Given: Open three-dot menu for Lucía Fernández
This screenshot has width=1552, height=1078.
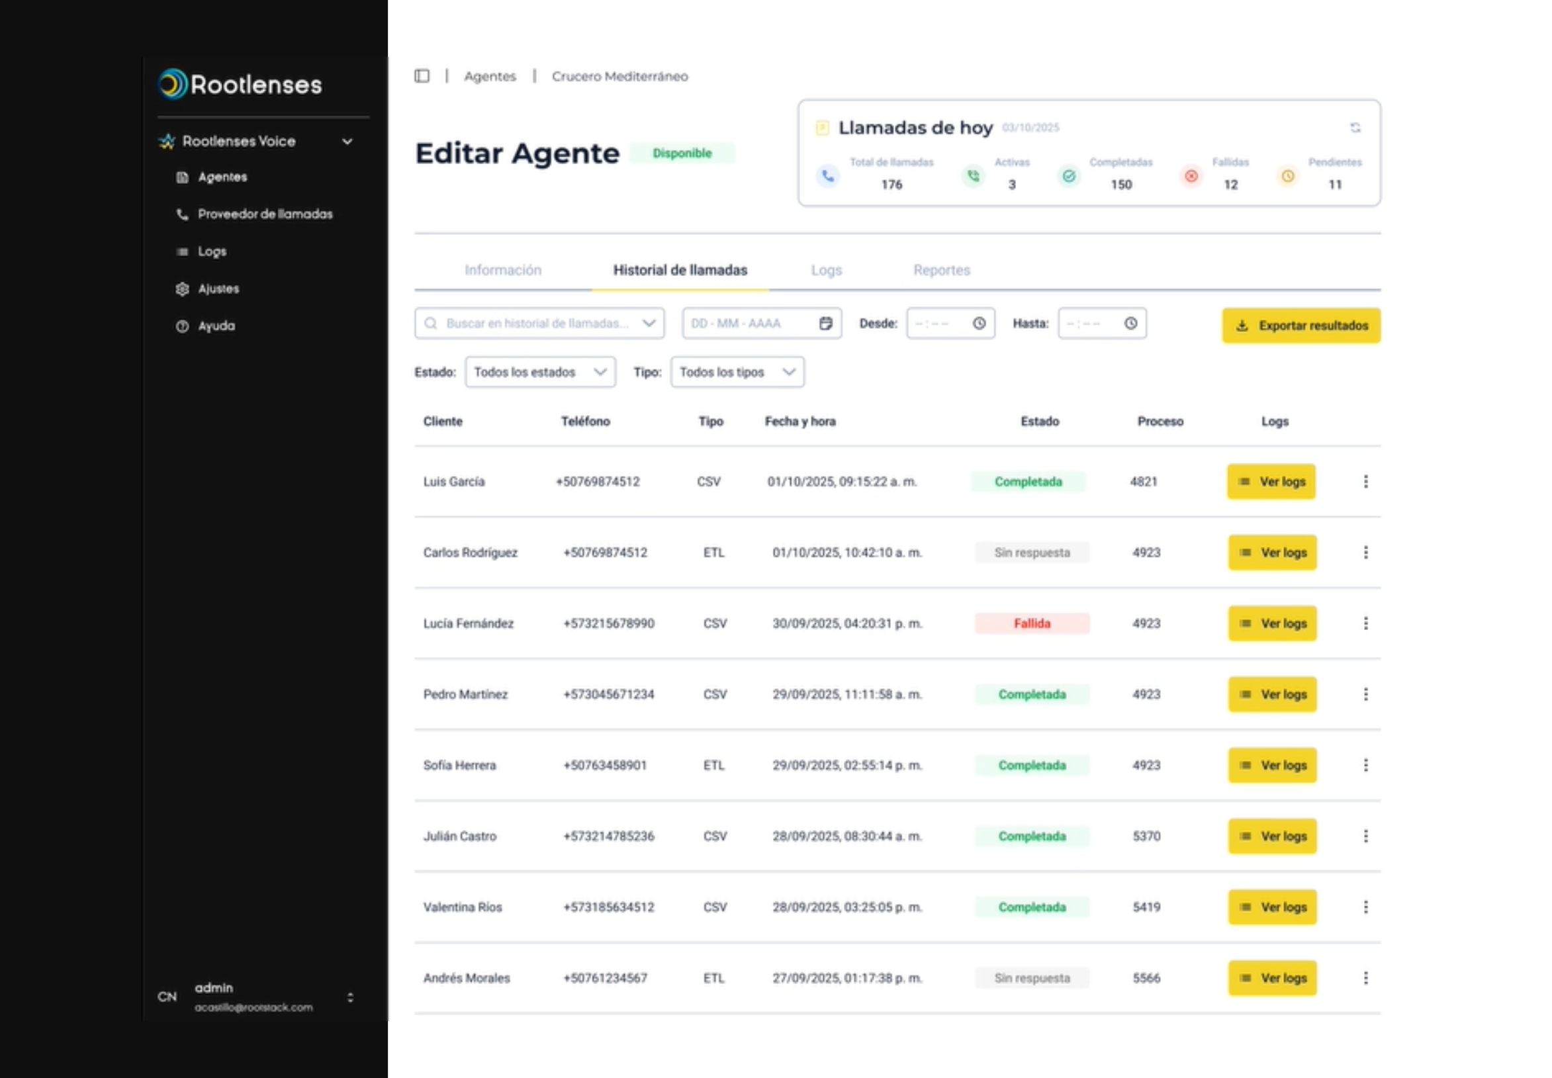Looking at the screenshot, I should (1365, 623).
